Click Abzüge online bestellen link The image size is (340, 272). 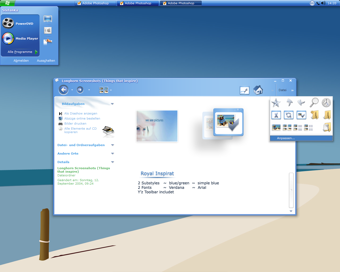click(82, 118)
